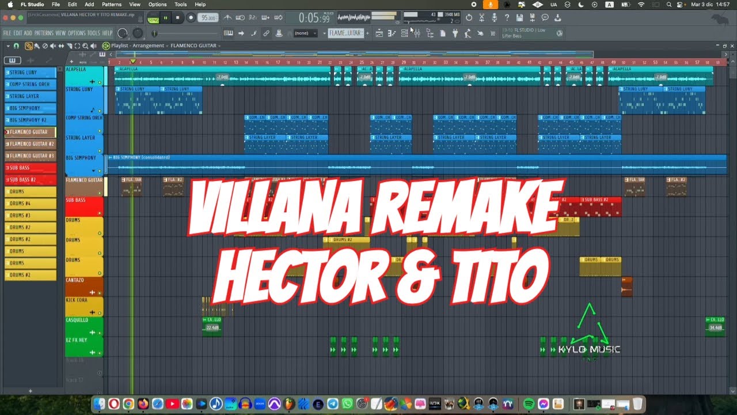Viewport: 737px width, 415px height.
Task: Open the Browser view button
Action: tap(430, 33)
